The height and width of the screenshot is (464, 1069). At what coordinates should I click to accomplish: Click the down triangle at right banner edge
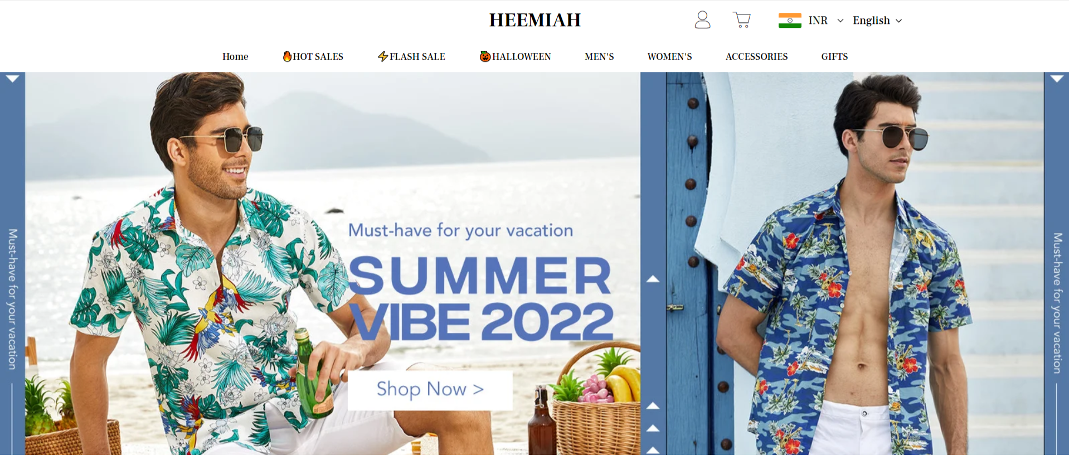coord(1057,79)
